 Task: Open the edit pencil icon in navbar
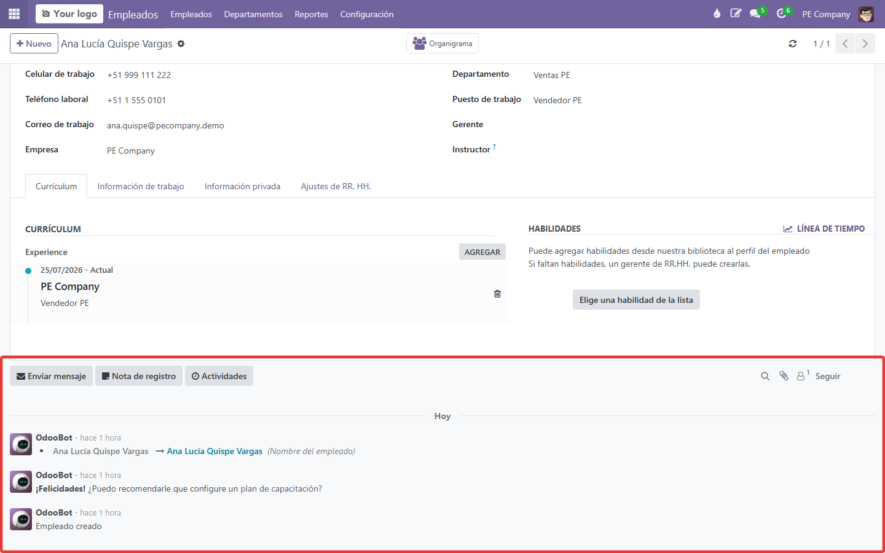point(736,14)
